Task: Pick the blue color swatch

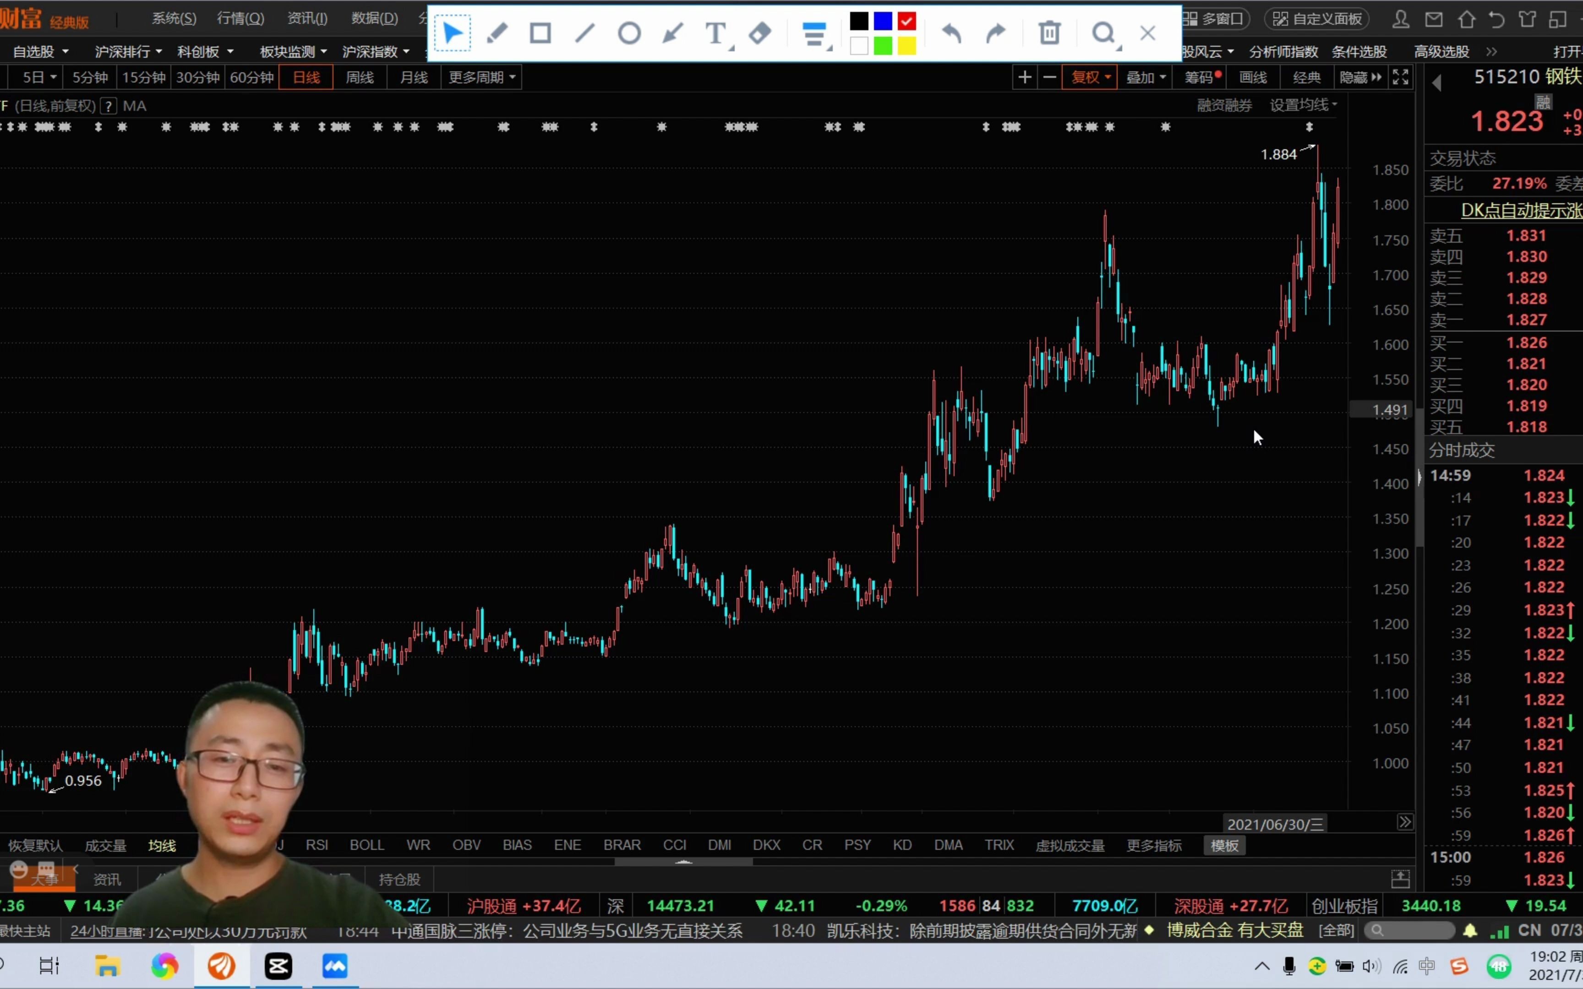Action: tap(883, 22)
